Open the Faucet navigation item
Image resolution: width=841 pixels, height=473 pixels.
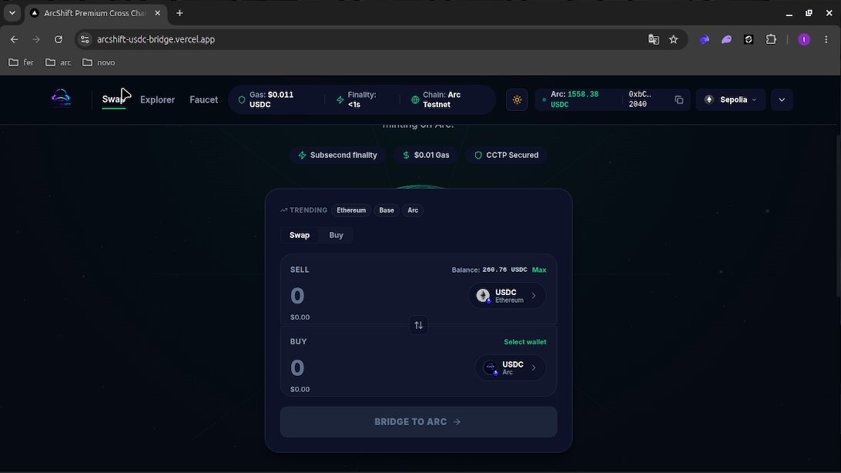[204, 99]
